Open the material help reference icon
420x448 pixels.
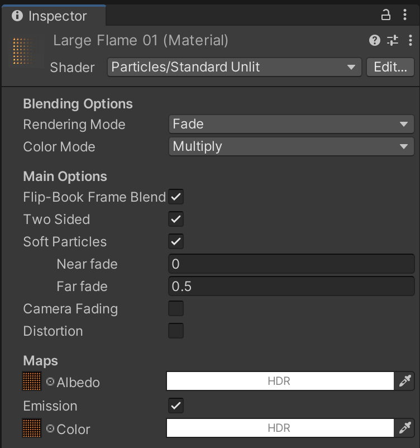375,40
